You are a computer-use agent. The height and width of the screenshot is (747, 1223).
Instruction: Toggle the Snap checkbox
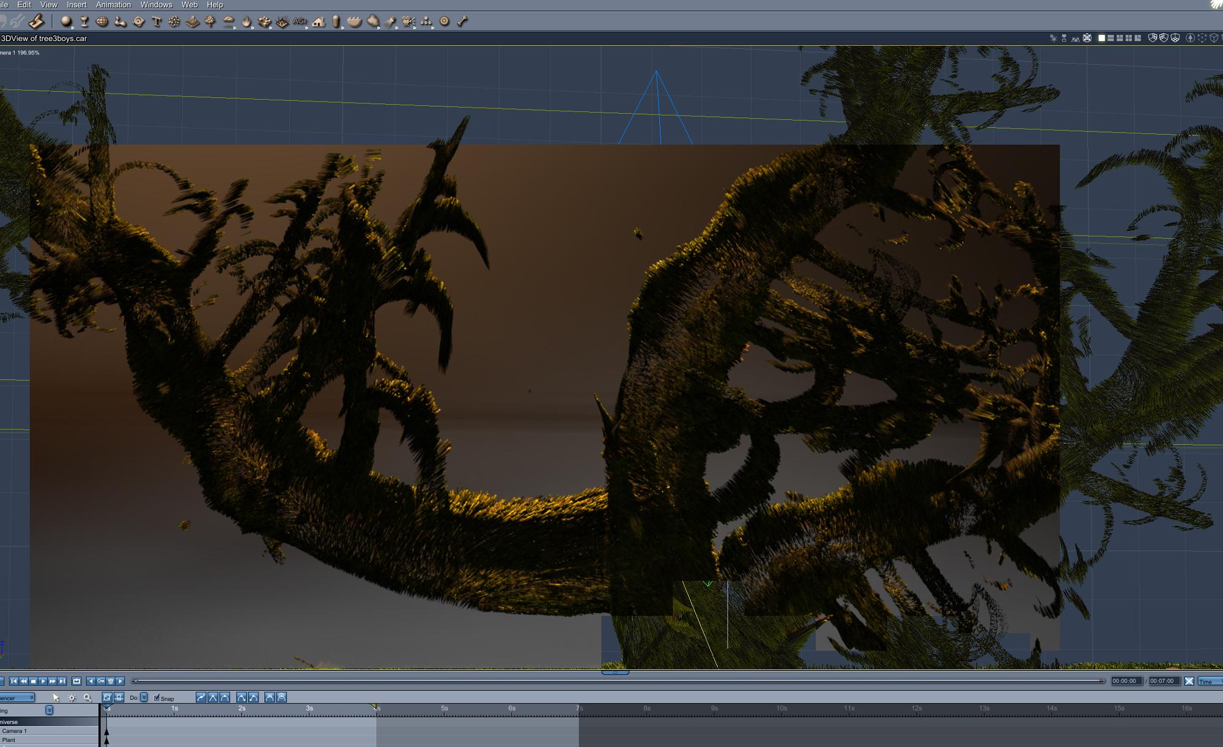(157, 697)
